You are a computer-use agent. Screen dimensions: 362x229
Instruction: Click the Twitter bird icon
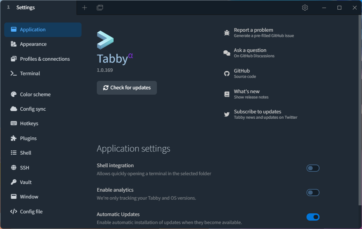pos(227,114)
